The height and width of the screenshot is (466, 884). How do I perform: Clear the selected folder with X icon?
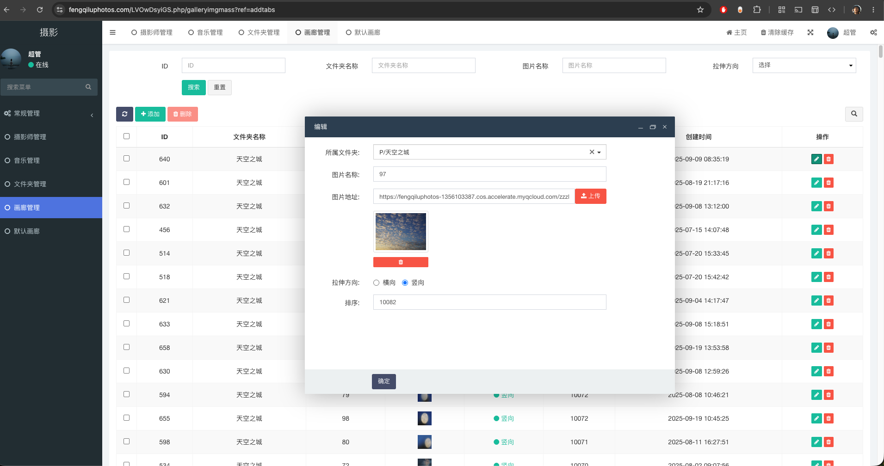592,152
